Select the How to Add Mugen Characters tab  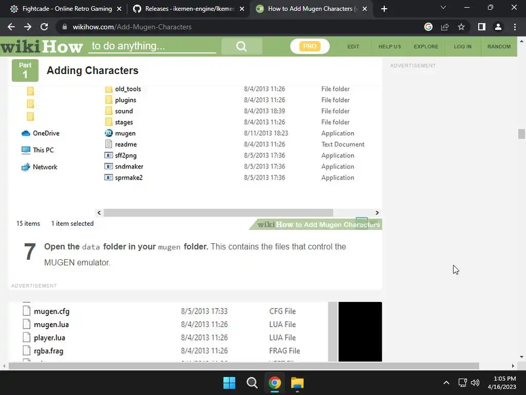click(x=310, y=9)
